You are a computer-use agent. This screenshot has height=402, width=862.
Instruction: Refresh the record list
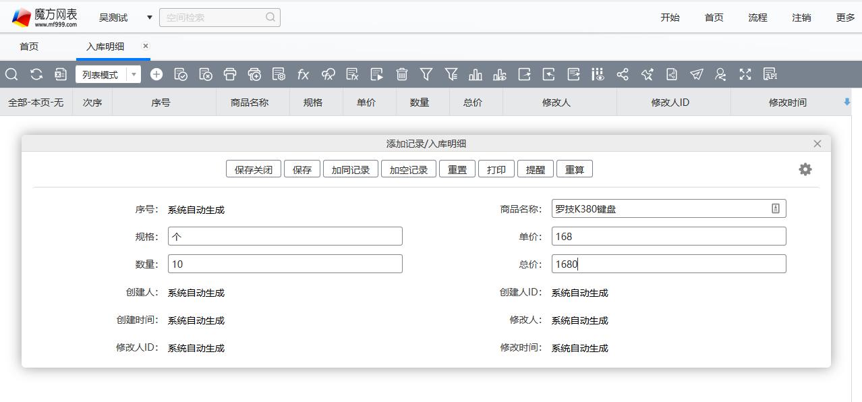point(36,74)
